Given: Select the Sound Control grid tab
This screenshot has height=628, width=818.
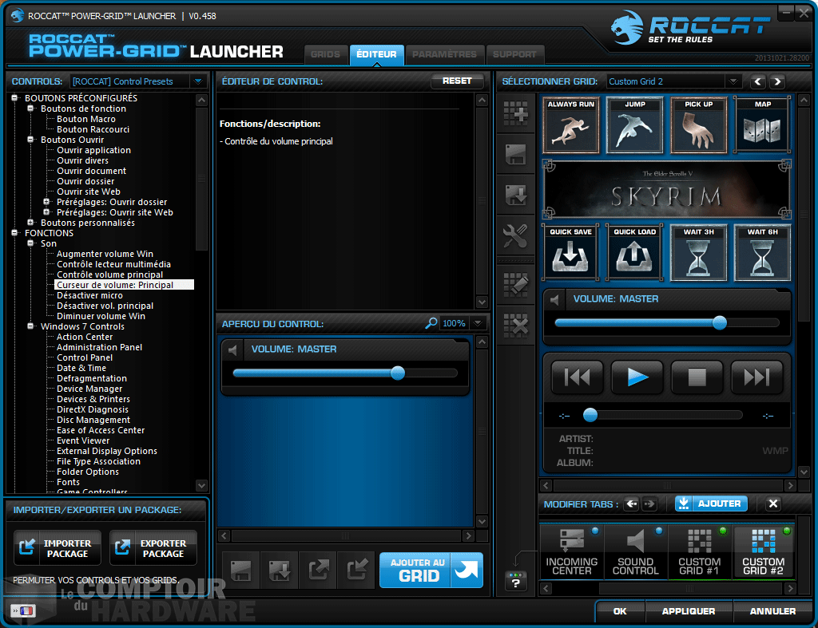Looking at the screenshot, I should [635, 552].
